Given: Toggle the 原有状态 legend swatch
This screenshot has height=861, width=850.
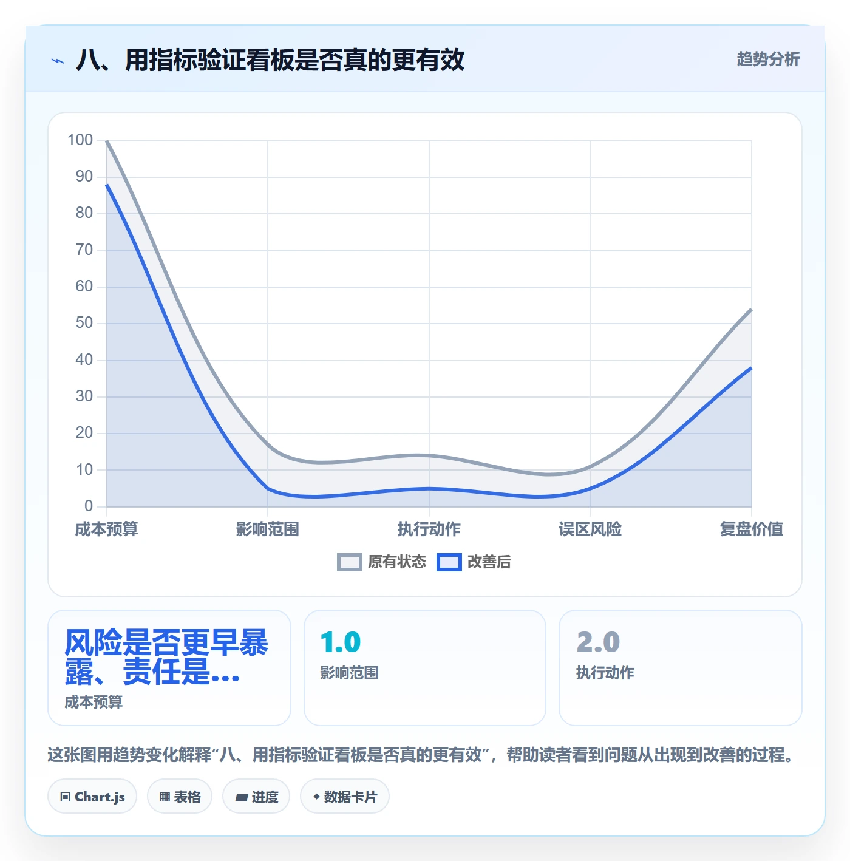Looking at the screenshot, I should tap(350, 562).
